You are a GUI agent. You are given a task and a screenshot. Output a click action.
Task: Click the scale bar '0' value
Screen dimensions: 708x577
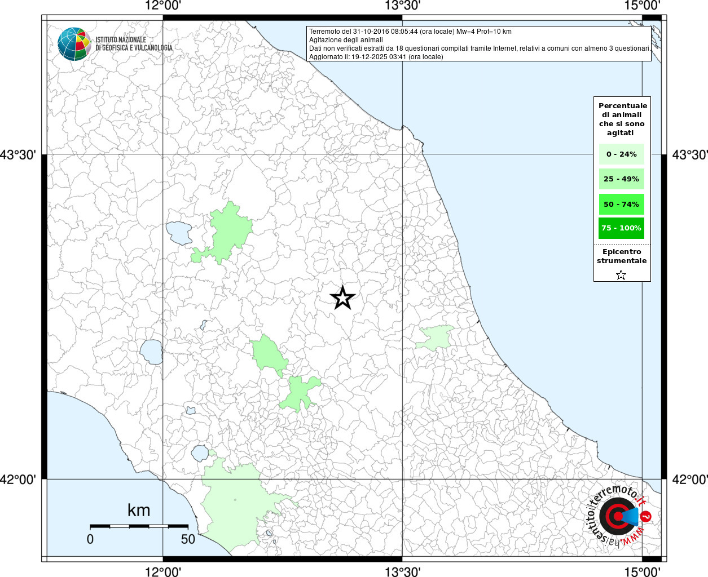[x=90, y=539]
